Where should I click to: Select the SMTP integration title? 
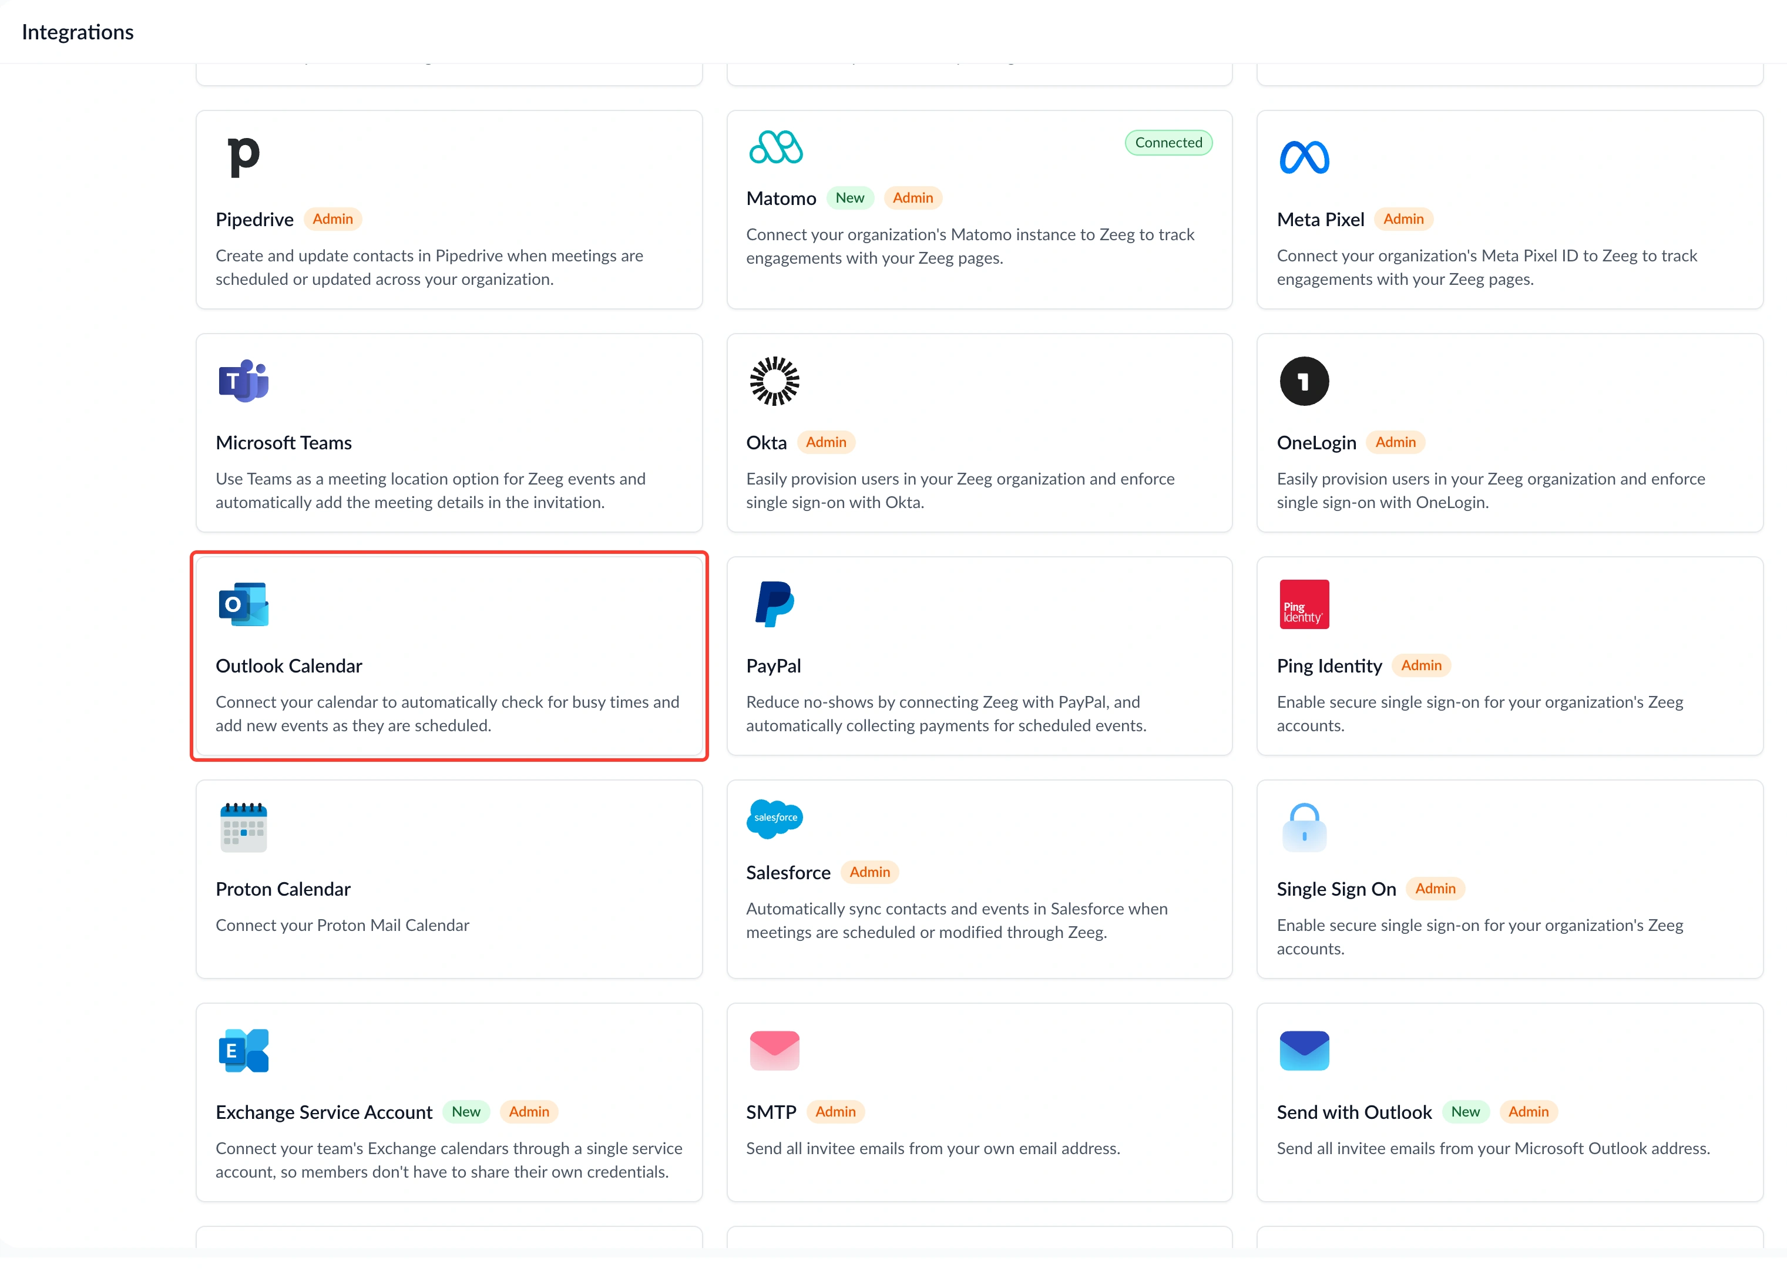point(770,1111)
